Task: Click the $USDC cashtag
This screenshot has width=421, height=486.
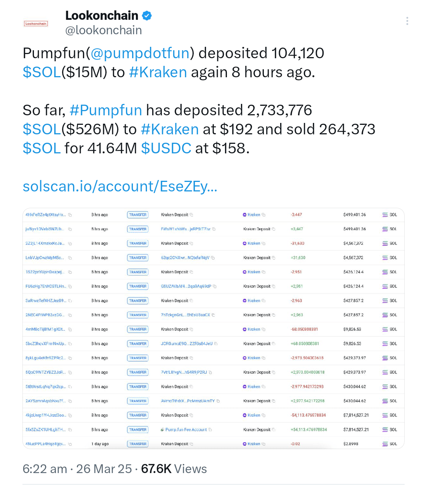Action: (x=166, y=148)
